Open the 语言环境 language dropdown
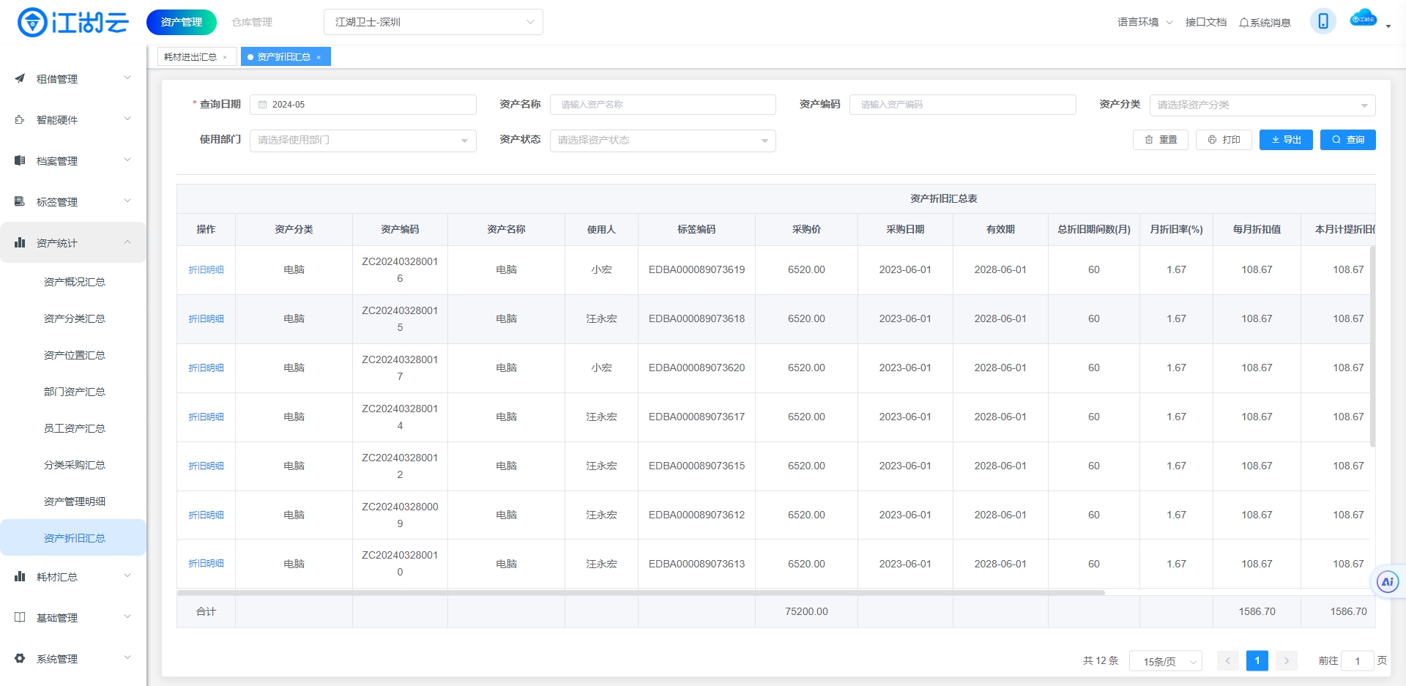The width and height of the screenshot is (1406, 686). pyautogui.click(x=1145, y=22)
